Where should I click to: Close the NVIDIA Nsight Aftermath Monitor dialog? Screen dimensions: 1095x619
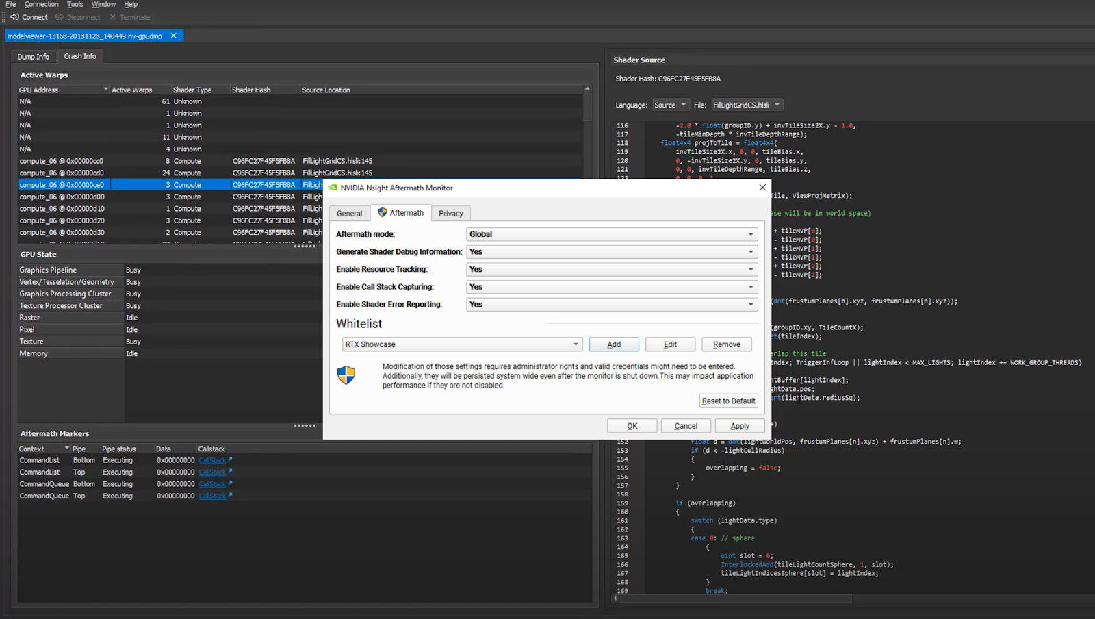(762, 188)
